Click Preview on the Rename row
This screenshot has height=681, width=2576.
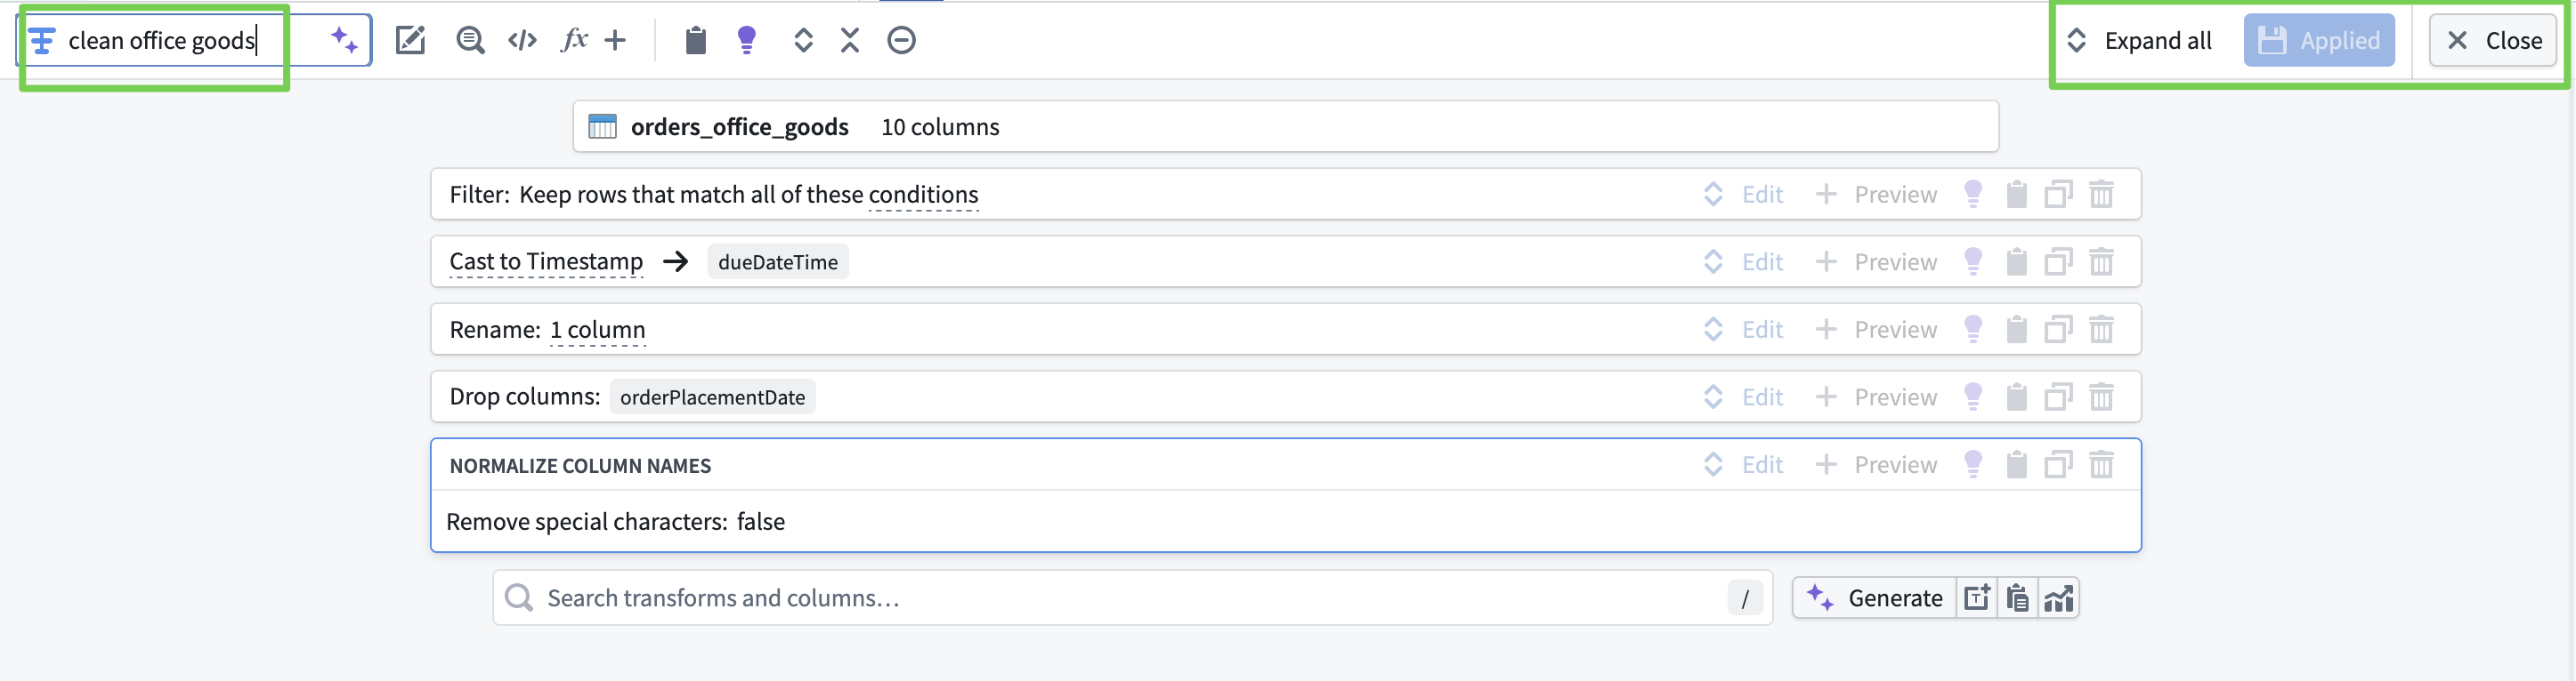pos(1877,330)
